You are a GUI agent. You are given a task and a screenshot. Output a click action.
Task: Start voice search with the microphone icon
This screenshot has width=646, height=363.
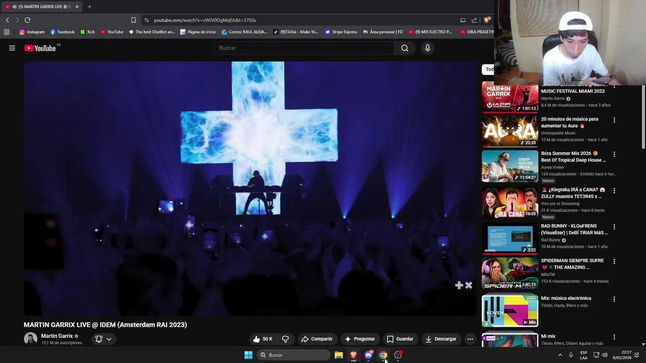[427, 48]
